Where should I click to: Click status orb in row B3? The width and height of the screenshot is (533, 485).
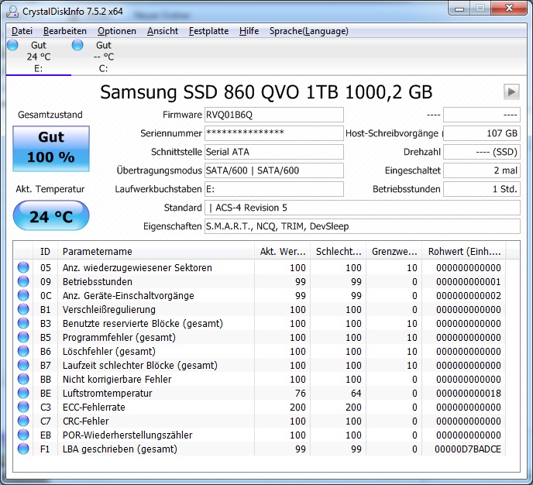point(23,323)
